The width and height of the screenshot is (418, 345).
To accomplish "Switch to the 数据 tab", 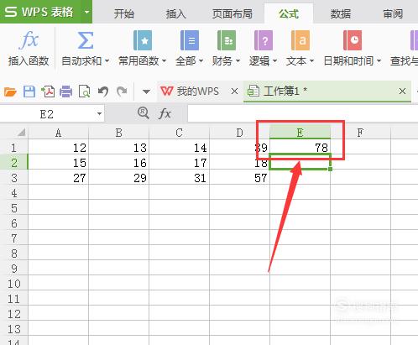I will (341, 13).
